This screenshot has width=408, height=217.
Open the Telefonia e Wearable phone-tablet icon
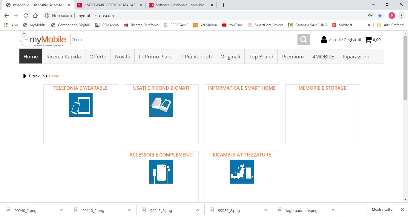[x=81, y=105]
